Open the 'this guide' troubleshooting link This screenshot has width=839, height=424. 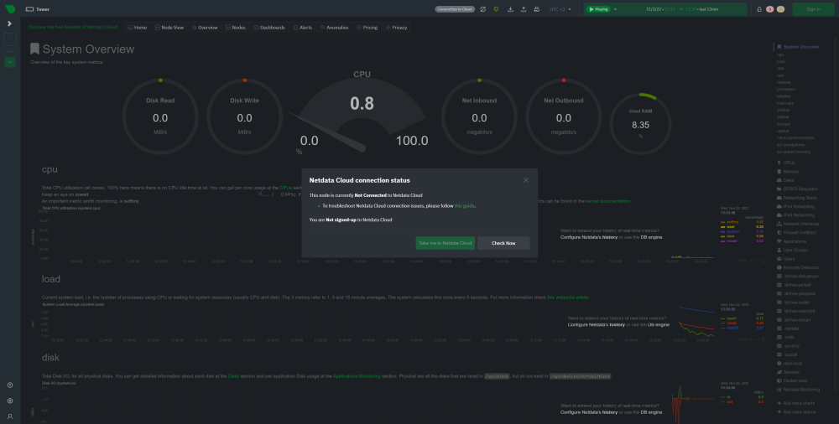(x=465, y=206)
